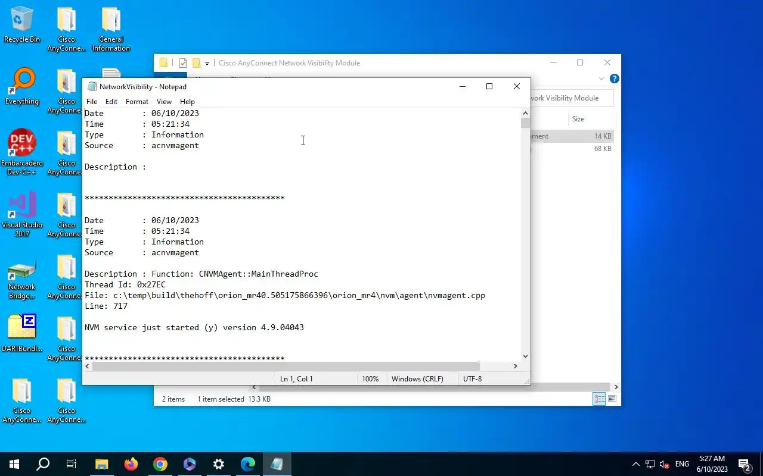Click the Explorer Properties quick access icon
763x476 pixels.
(183, 63)
